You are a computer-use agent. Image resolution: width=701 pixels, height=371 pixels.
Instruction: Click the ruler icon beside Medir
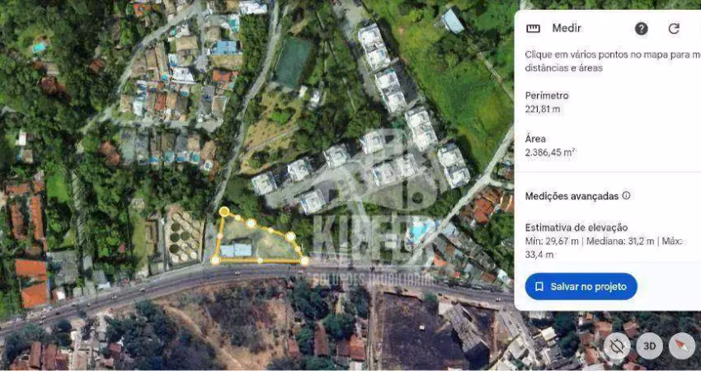[x=533, y=29]
